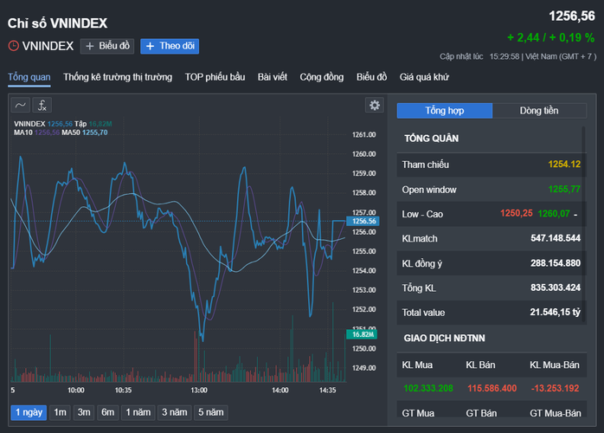This screenshot has height=433, width=604.
Task: Click the KL Mua value 102.333.208
Action: coord(428,388)
